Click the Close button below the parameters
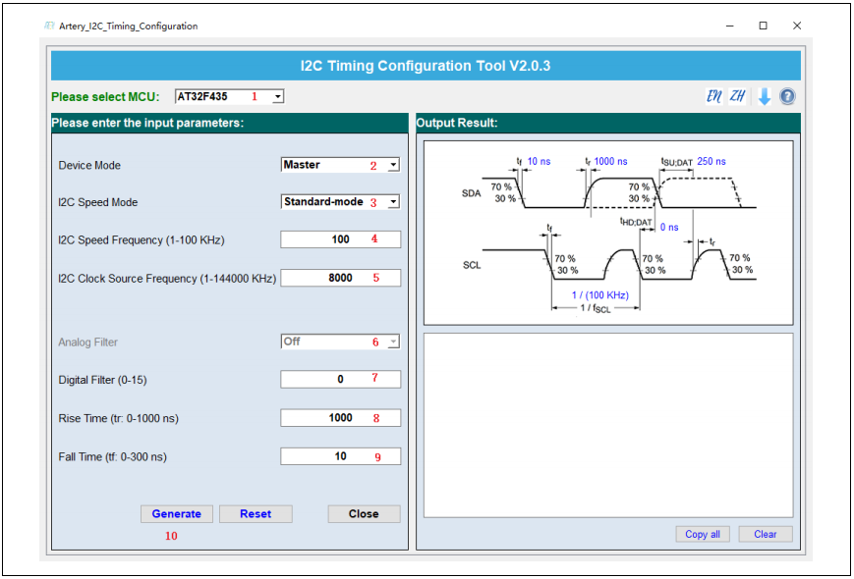 364,513
